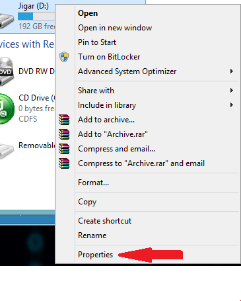Click the 0 bytes free text
Viewport: 241px width, 301px height.
tap(36, 108)
